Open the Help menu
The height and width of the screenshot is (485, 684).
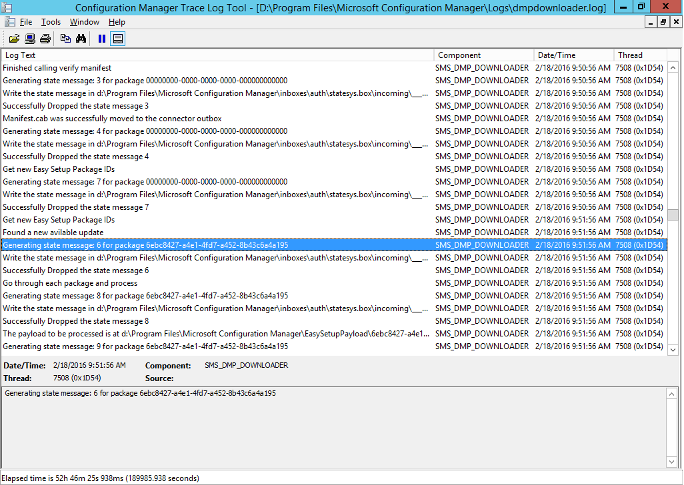117,22
